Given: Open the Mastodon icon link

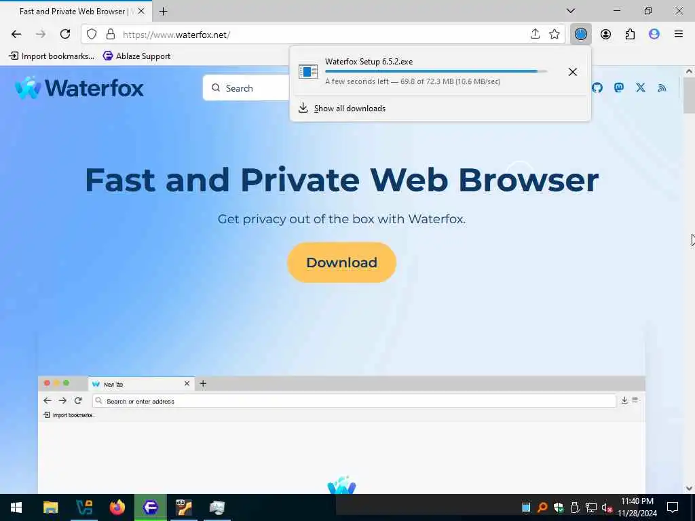Looking at the screenshot, I should (619, 88).
